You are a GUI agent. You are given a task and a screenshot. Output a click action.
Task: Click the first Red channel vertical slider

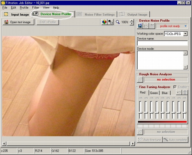[140, 110]
